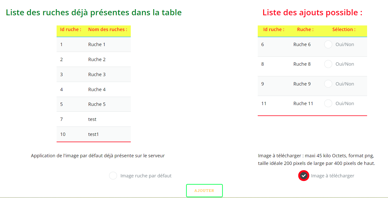388x198 pixels.
Task: Click the green title 'Liste des ruches déjà présentes'
Action: click(x=94, y=12)
